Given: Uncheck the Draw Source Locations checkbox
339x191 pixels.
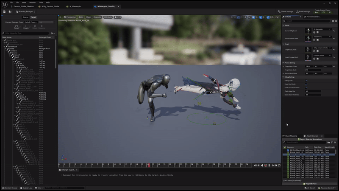Looking at the screenshot, I should (306, 88).
